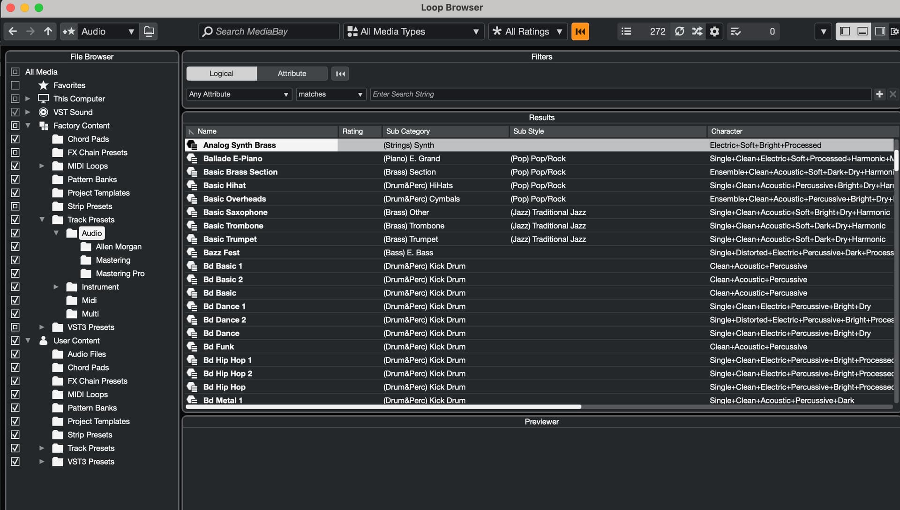Open the Any Attribute dropdown
Image resolution: width=900 pixels, height=510 pixels.
(239, 94)
